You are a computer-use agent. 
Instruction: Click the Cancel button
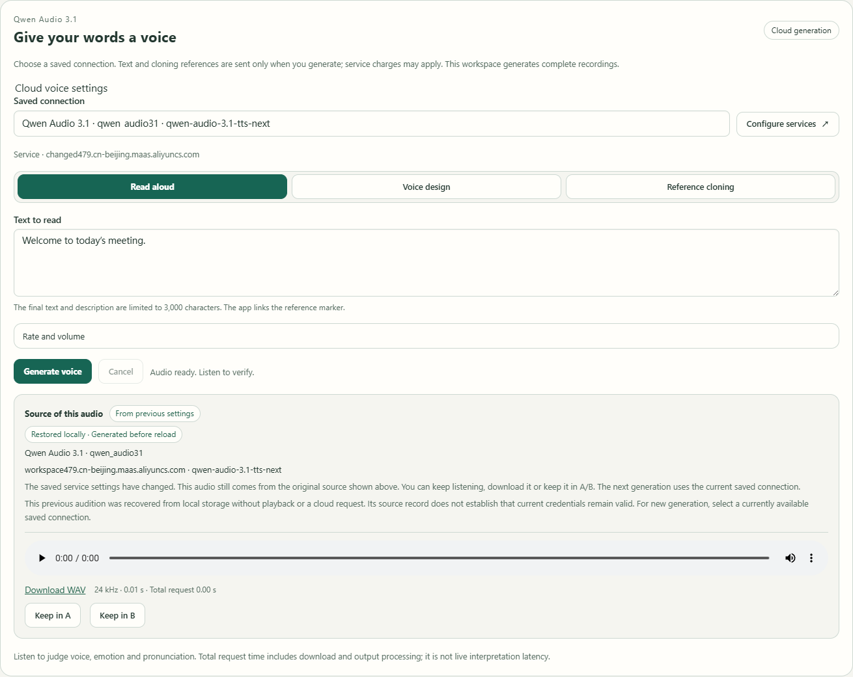pos(121,371)
